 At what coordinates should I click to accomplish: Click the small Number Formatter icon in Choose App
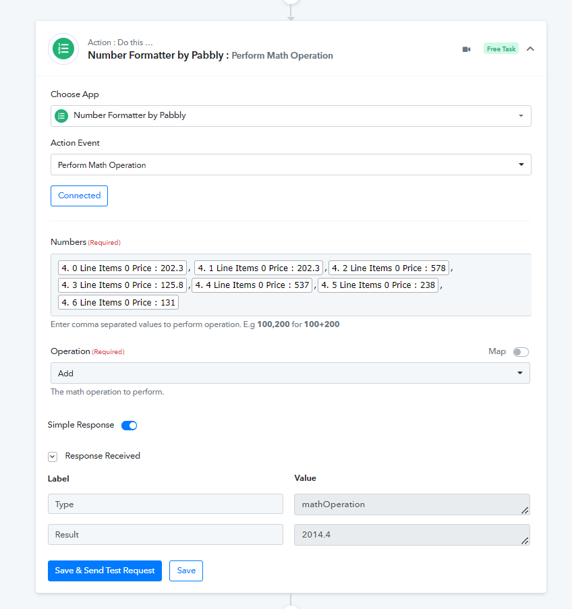coord(61,116)
